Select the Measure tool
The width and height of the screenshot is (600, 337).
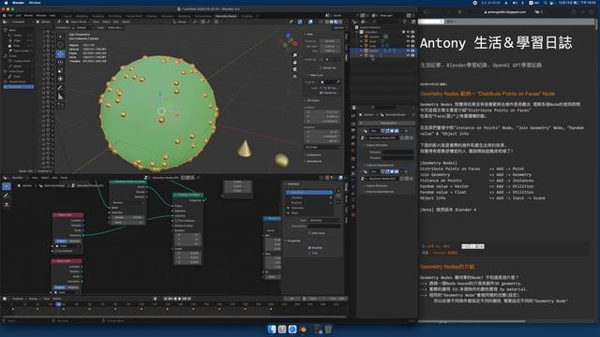click(x=60, y=96)
